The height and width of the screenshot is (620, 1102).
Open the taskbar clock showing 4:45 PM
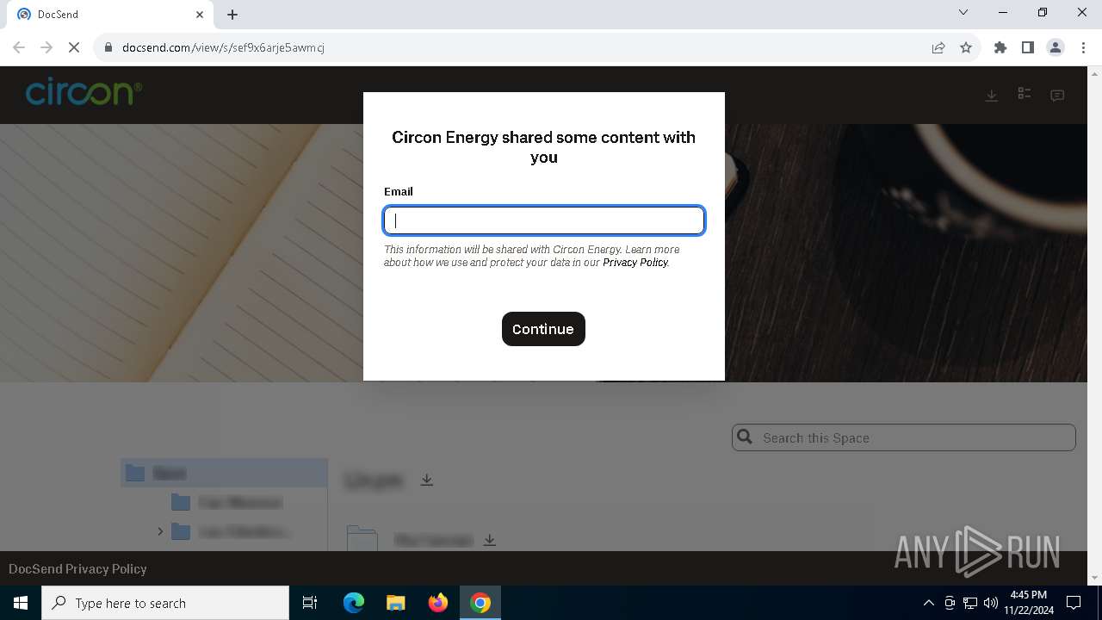[x=1028, y=603]
